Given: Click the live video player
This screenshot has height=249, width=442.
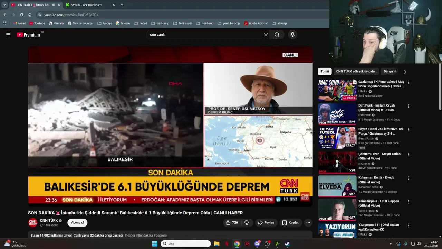Looking at the screenshot, I should tap(170, 127).
